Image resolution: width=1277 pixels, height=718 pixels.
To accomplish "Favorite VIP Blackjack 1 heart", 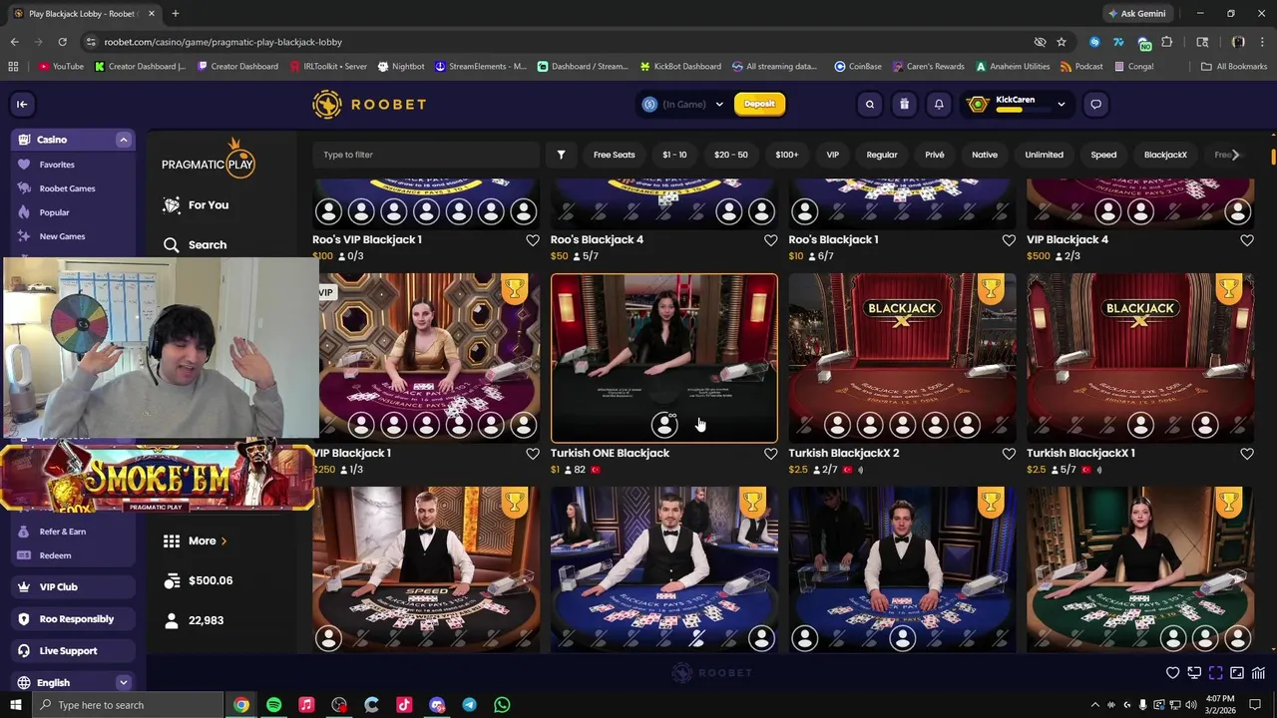I will point(533,454).
